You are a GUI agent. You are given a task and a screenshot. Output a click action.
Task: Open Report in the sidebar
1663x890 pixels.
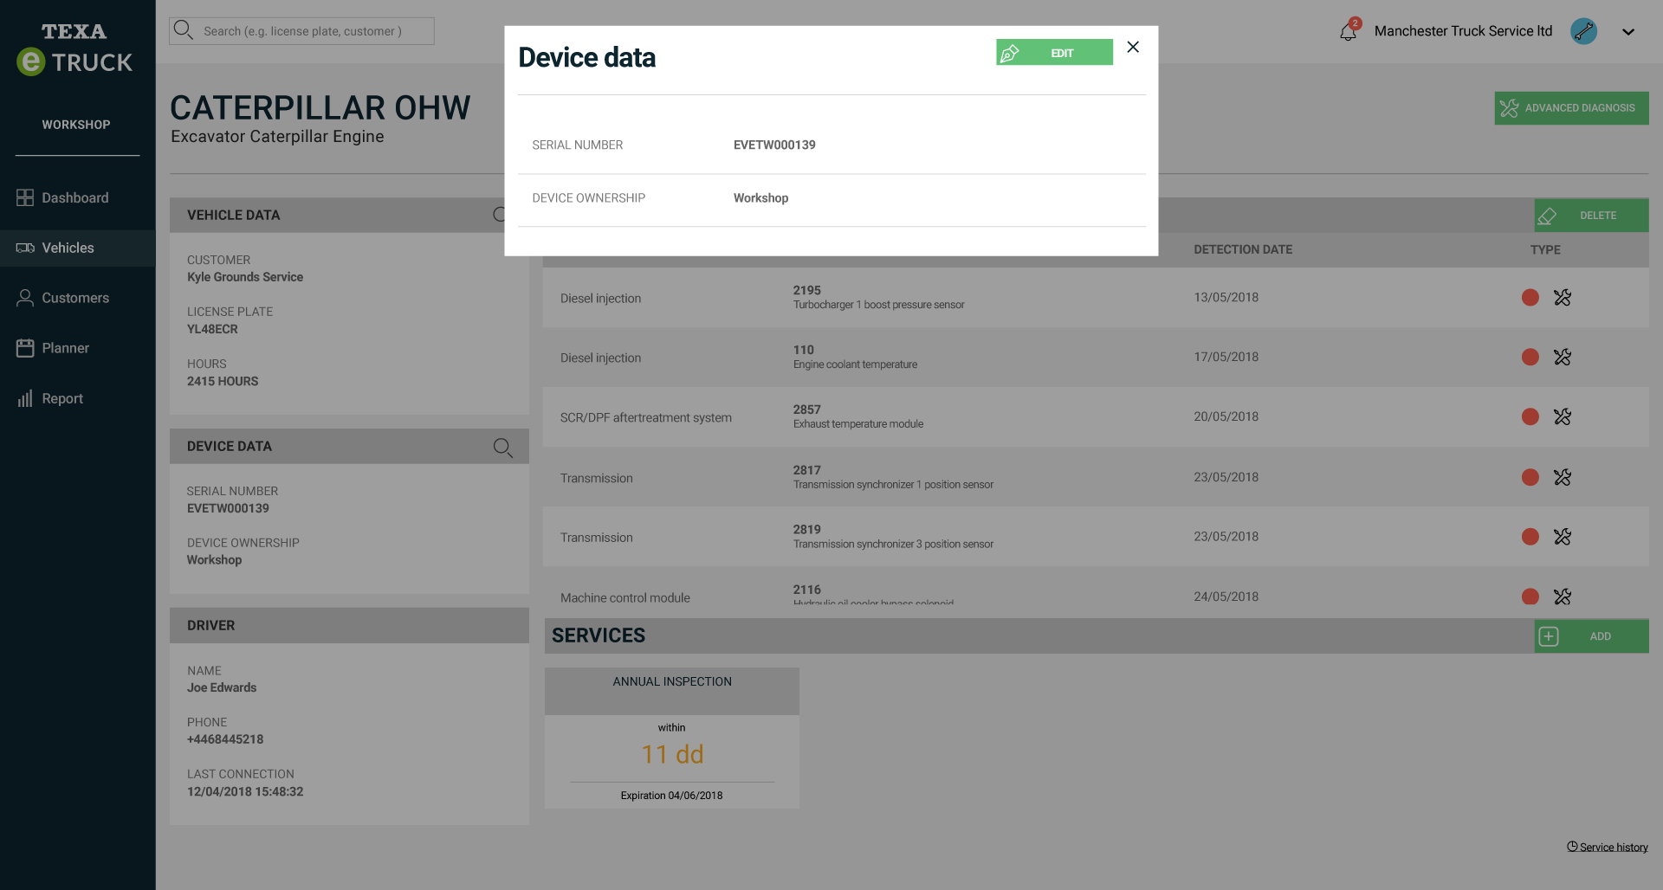tap(77, 398)
